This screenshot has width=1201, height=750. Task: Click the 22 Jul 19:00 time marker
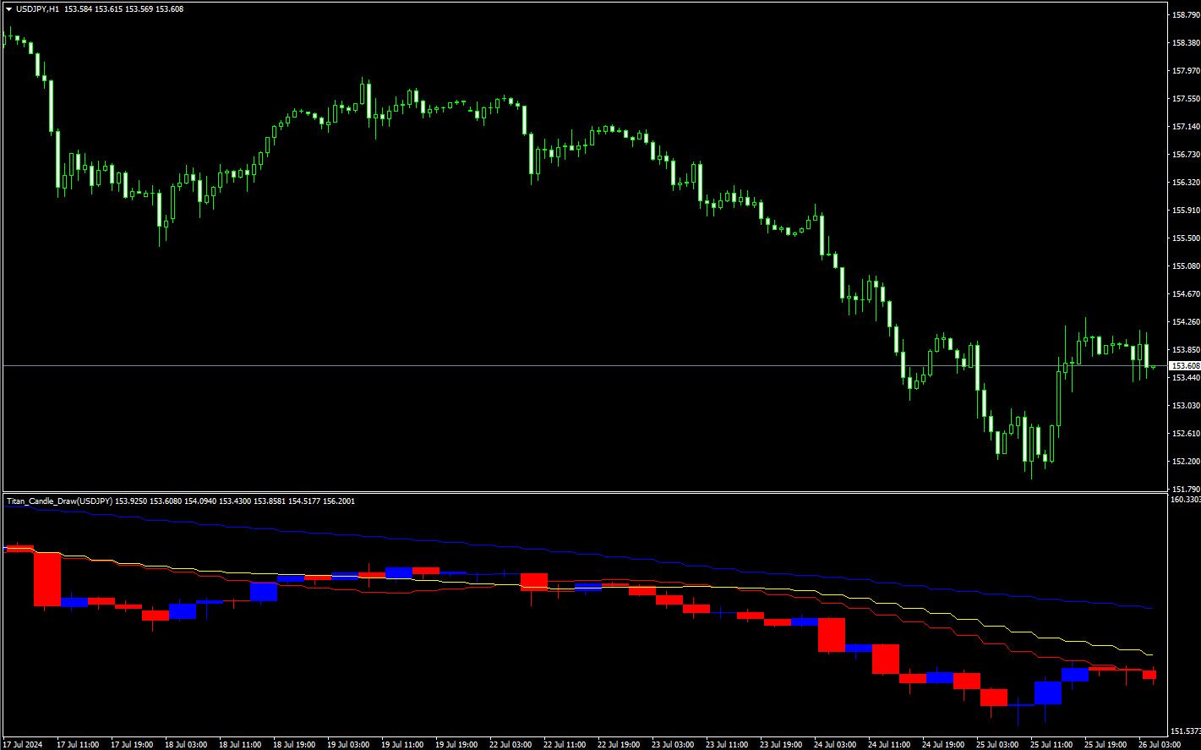619,744
